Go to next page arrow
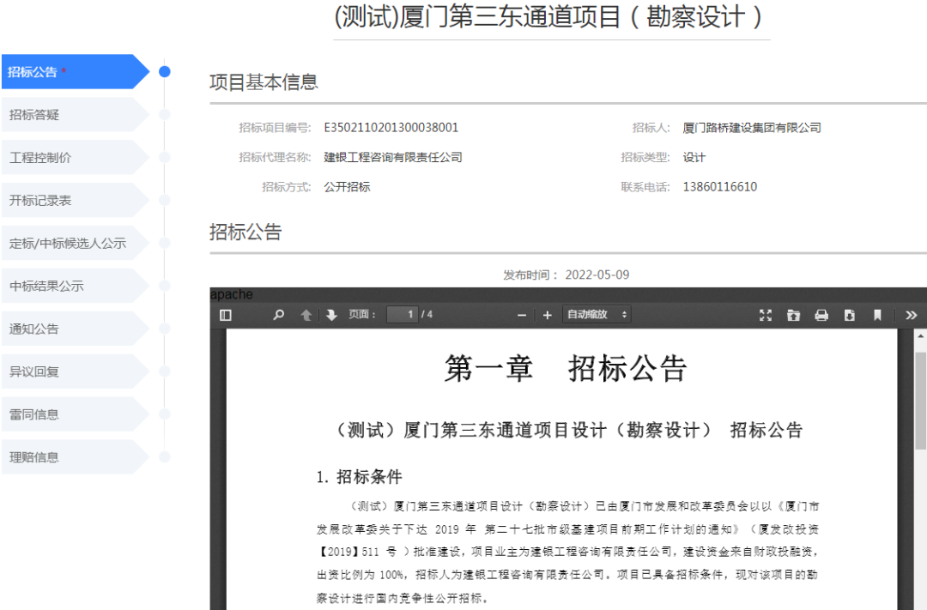Viewport: 927px width, 610px height. (x=331, y=315)
